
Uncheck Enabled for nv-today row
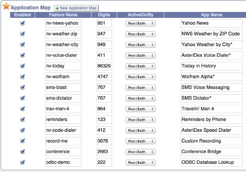(23, 66)
